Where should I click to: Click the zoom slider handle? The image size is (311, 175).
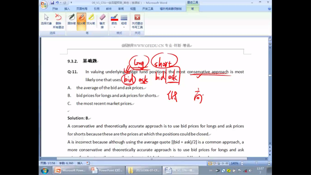pyautogui.click(x=256, y=163)
